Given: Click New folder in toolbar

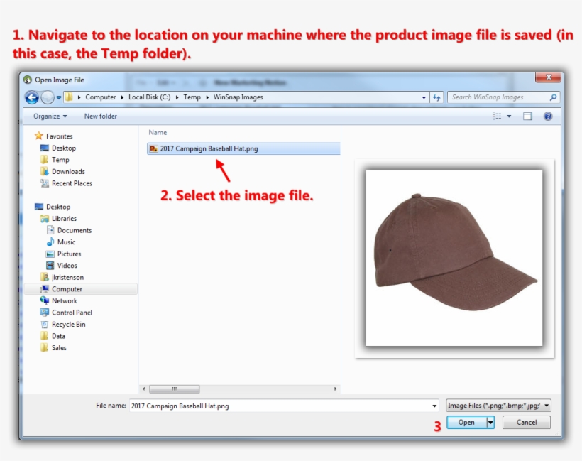Looking at the screenshot, I should [100, 116].
